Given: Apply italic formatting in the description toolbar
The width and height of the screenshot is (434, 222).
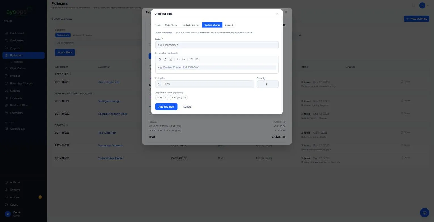Looking at the screenshot, I should point(165,59).
